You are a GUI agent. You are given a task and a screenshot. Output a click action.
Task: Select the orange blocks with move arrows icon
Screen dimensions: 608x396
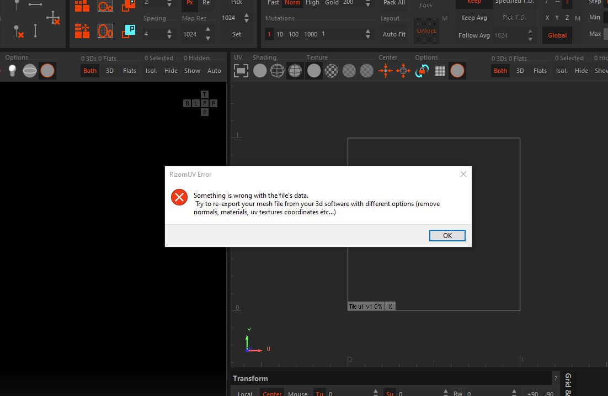(82, 31)
